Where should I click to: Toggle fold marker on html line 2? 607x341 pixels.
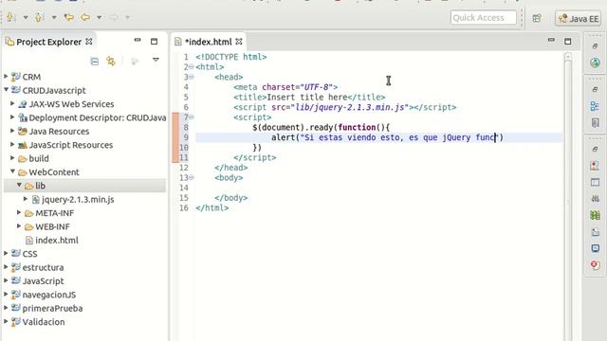(192, 67)
